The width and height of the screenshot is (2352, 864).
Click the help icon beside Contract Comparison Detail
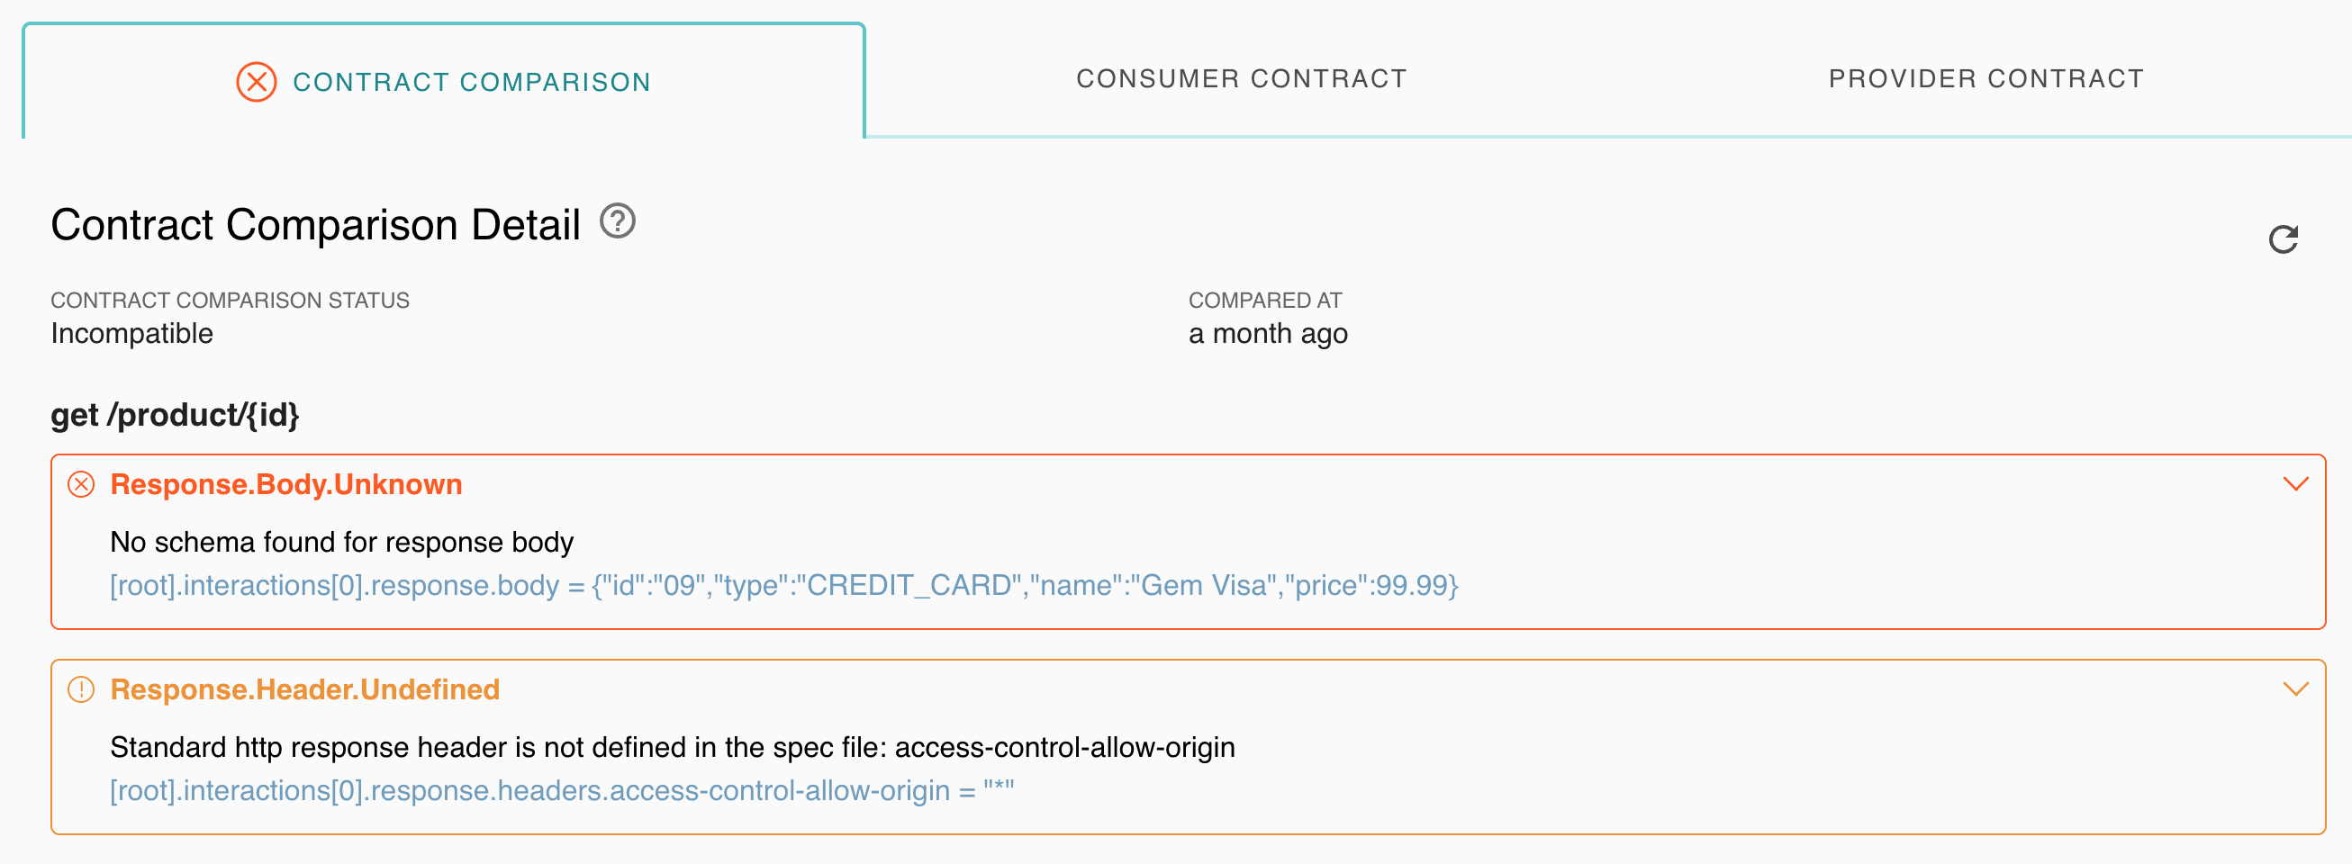617,221
